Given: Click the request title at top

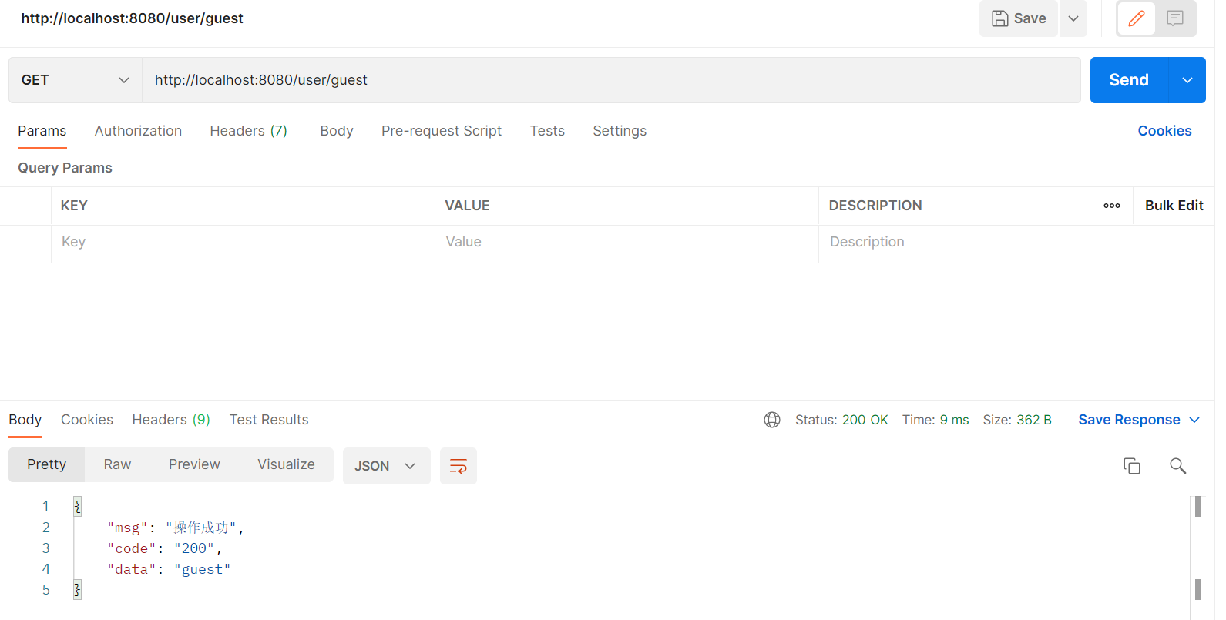Looking at the screenshot, I should pos(132,18).
